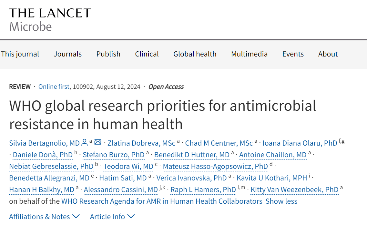
Task: Click the Online first link
Action: click(x=54, y=87)
